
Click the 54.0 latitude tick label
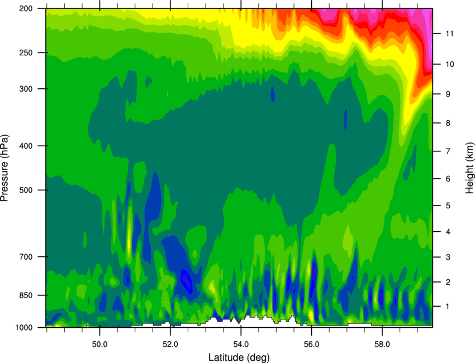coord(241,344)
